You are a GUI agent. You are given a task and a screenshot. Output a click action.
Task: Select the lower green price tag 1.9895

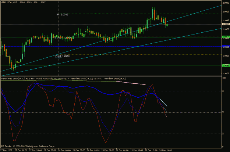click(x=226, y=66)
